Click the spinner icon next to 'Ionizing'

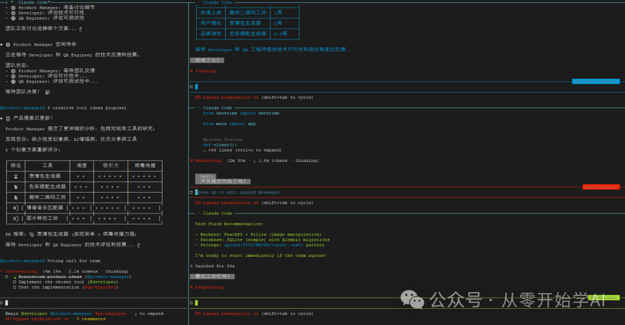(x=192, y=71)
